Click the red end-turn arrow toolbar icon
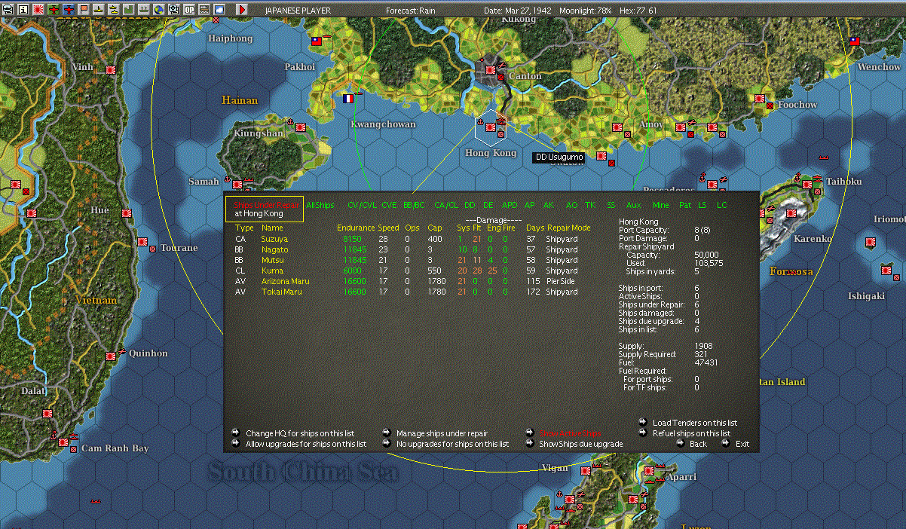906x529 pixels. click(242, 10)
